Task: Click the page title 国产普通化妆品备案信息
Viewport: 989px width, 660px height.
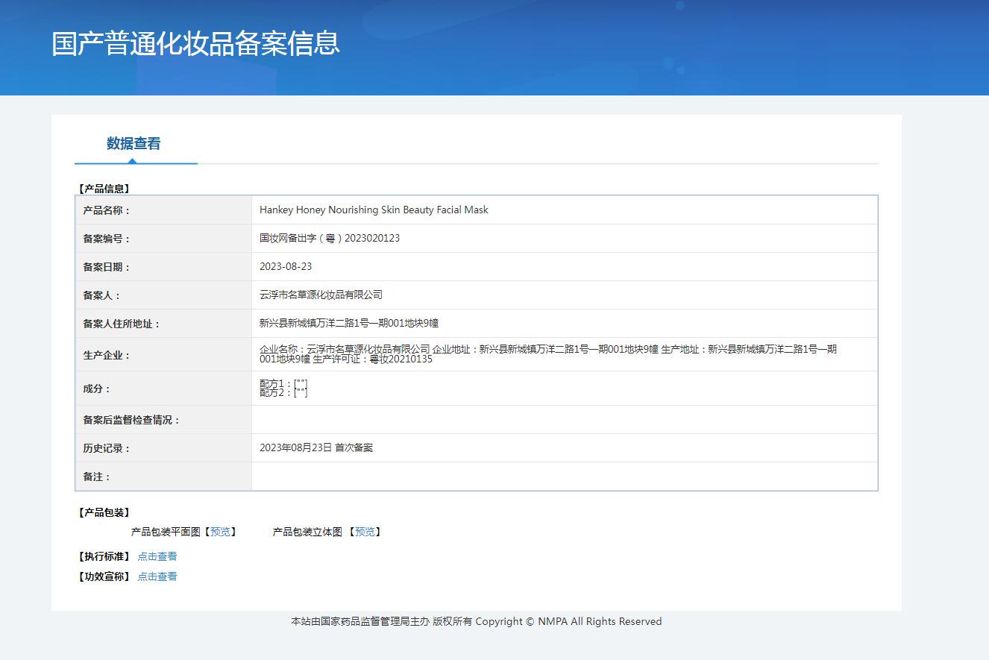Action: coord(196,43)
